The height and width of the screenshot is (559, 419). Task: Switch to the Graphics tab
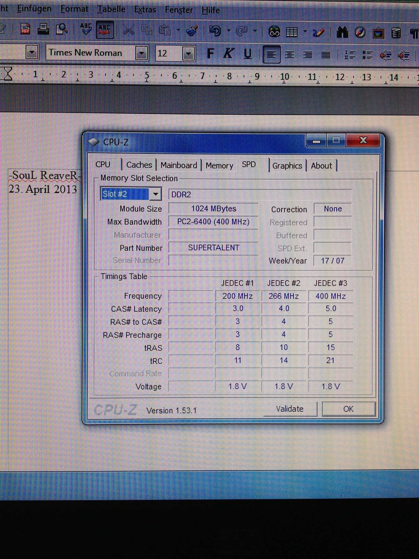click(x=287, y=166)
